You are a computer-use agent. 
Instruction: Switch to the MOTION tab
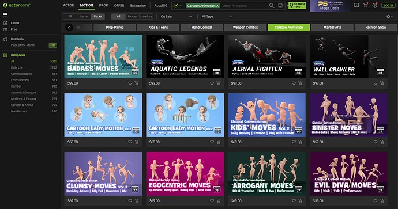pos(87,5)
